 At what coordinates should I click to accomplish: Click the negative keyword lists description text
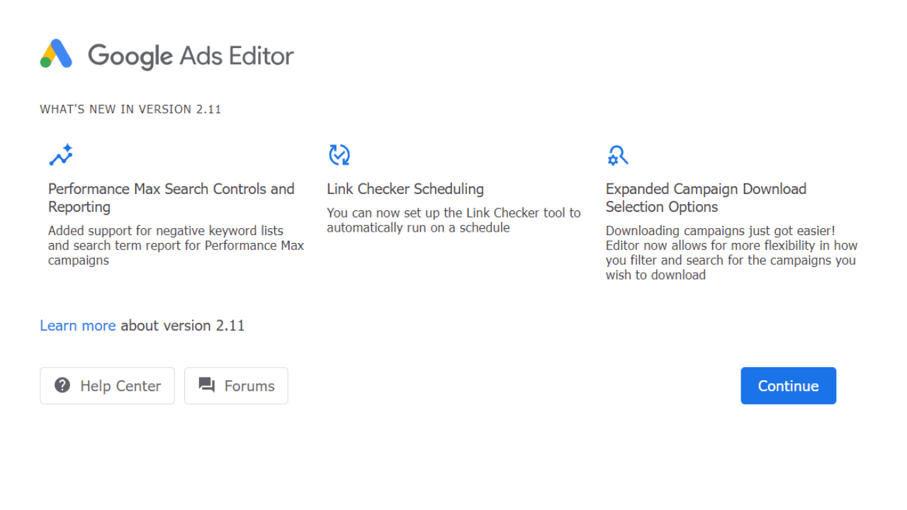[x=176, y=245]
